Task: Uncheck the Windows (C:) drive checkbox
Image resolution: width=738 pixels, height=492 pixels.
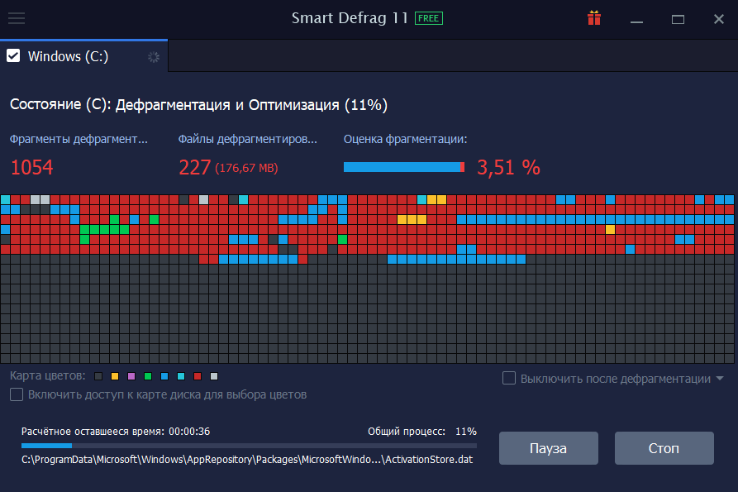Action: (13, 56)
